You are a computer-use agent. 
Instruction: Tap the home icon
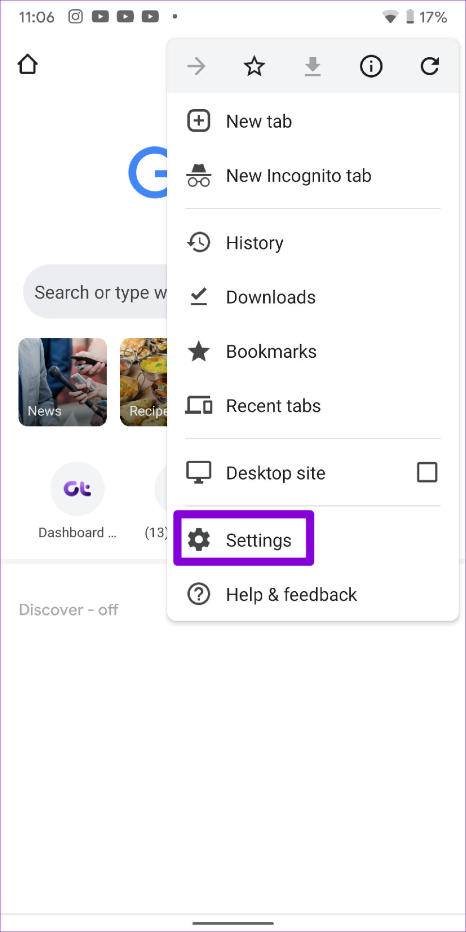[x=28, y=64]
